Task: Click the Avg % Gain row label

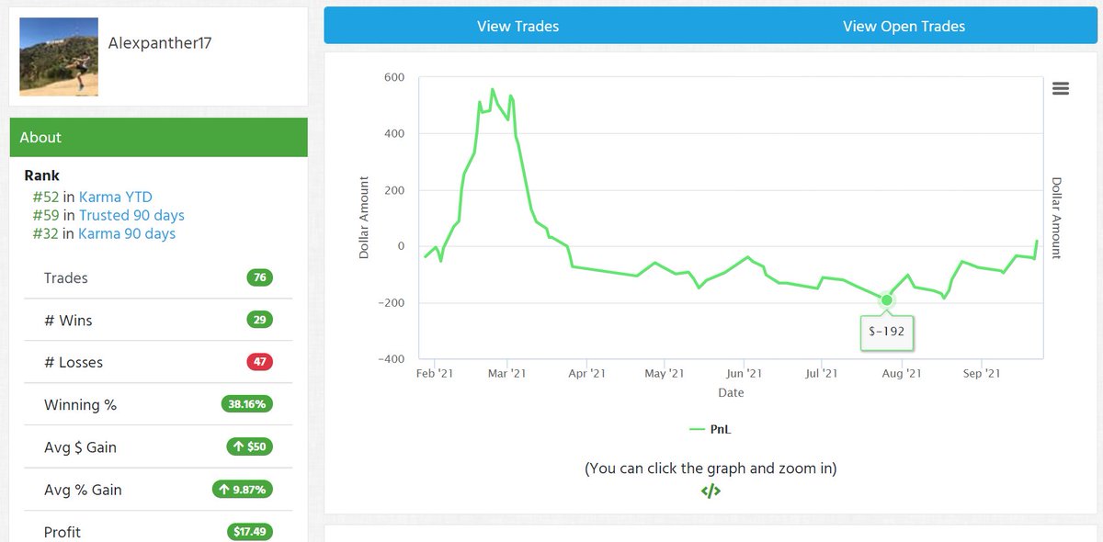Action: [x=83, y=489]
